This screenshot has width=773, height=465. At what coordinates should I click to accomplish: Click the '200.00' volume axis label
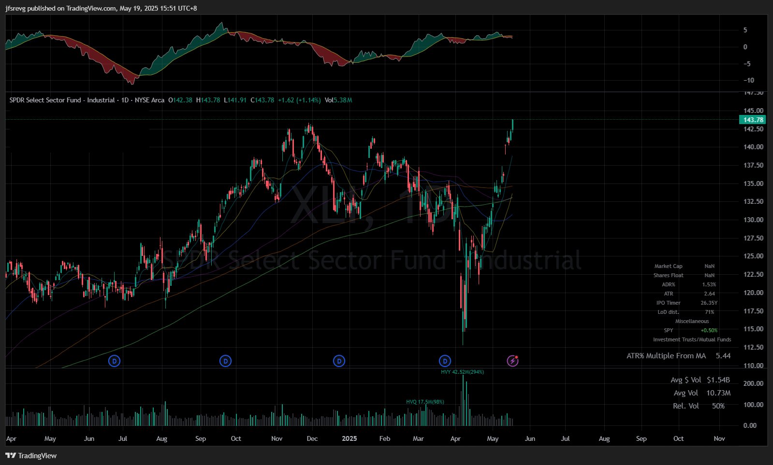coord(754,383)
